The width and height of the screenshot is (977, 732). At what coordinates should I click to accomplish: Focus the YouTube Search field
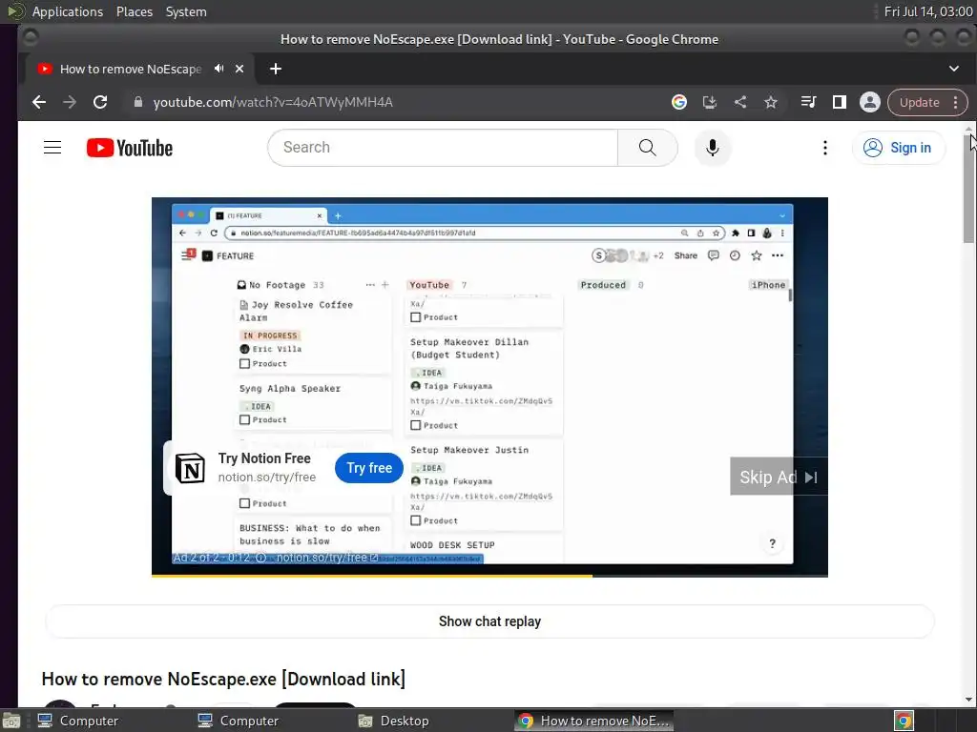[x=443, y=148]
